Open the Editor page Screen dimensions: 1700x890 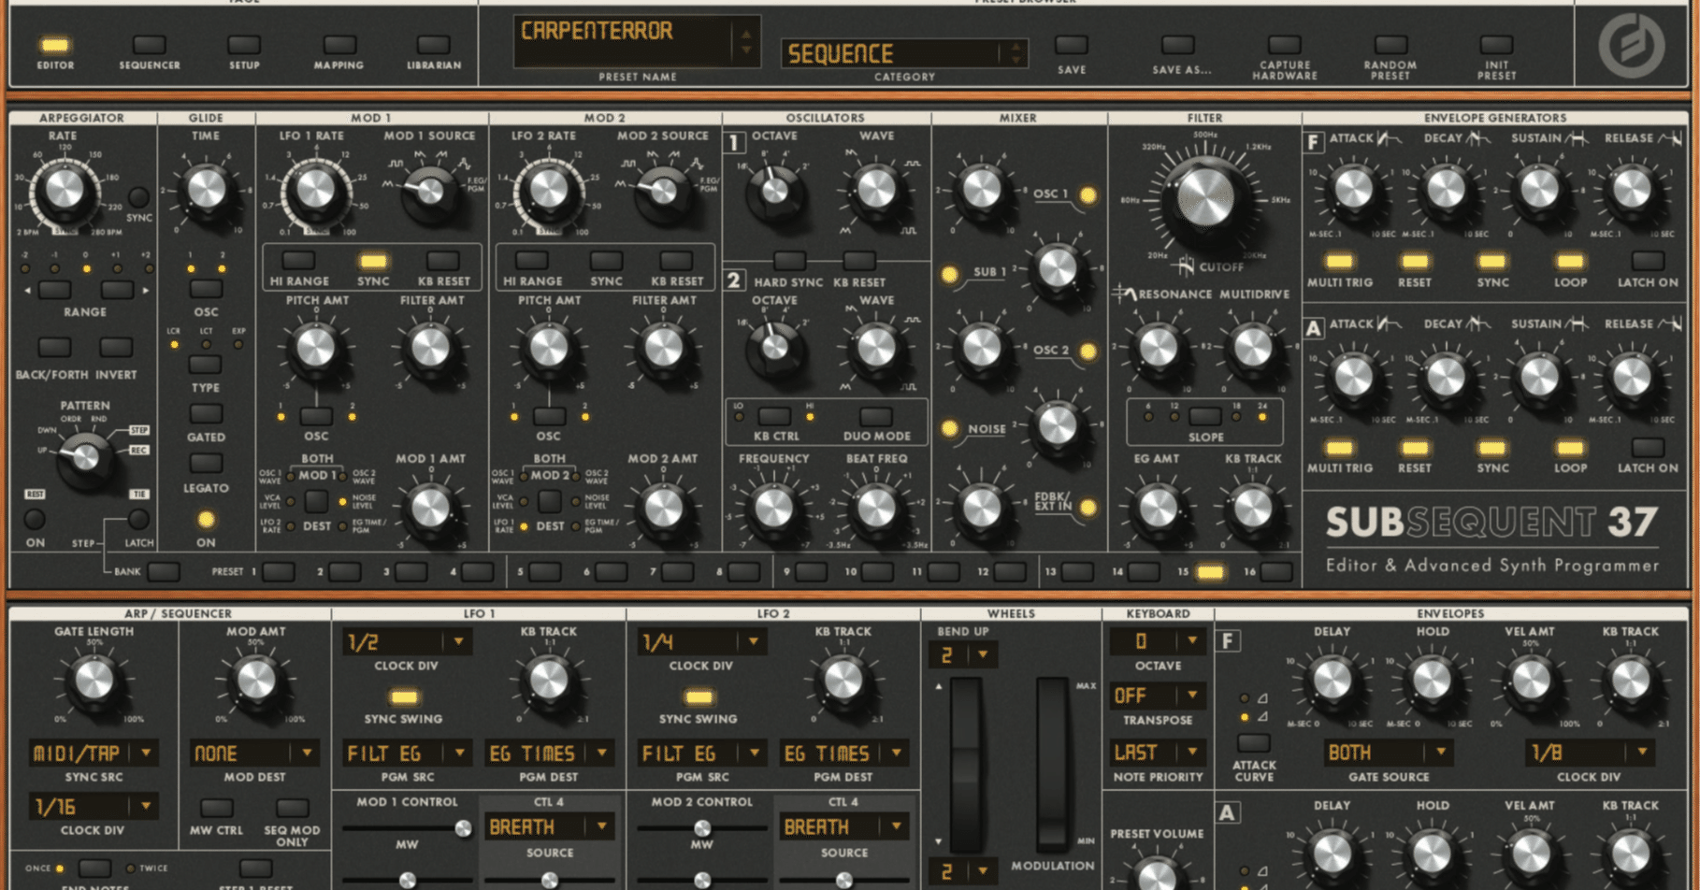click(55, 45)
